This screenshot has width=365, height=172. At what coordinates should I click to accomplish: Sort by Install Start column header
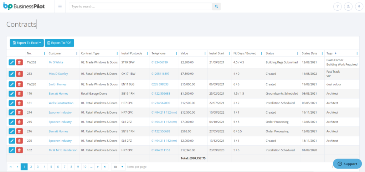[x=217, y=53]
